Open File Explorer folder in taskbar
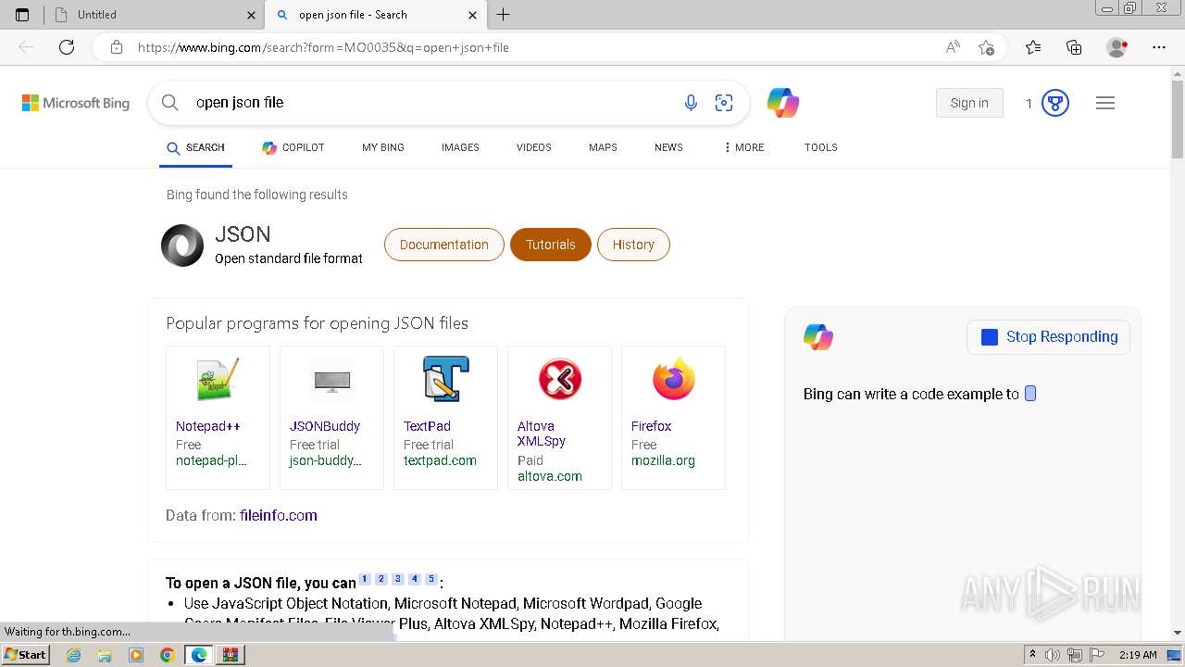 tap(105, 655)
